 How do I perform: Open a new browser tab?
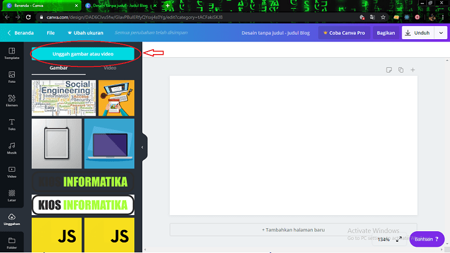tap(168, 6)
